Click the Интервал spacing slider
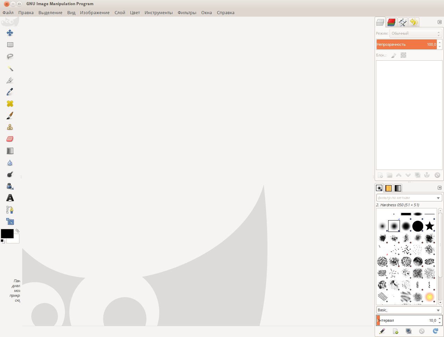The height and width of the screenshot is (337, 444). [407, 320]
